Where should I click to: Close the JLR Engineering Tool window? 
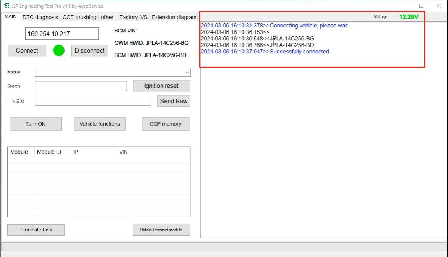pos(438,6)
